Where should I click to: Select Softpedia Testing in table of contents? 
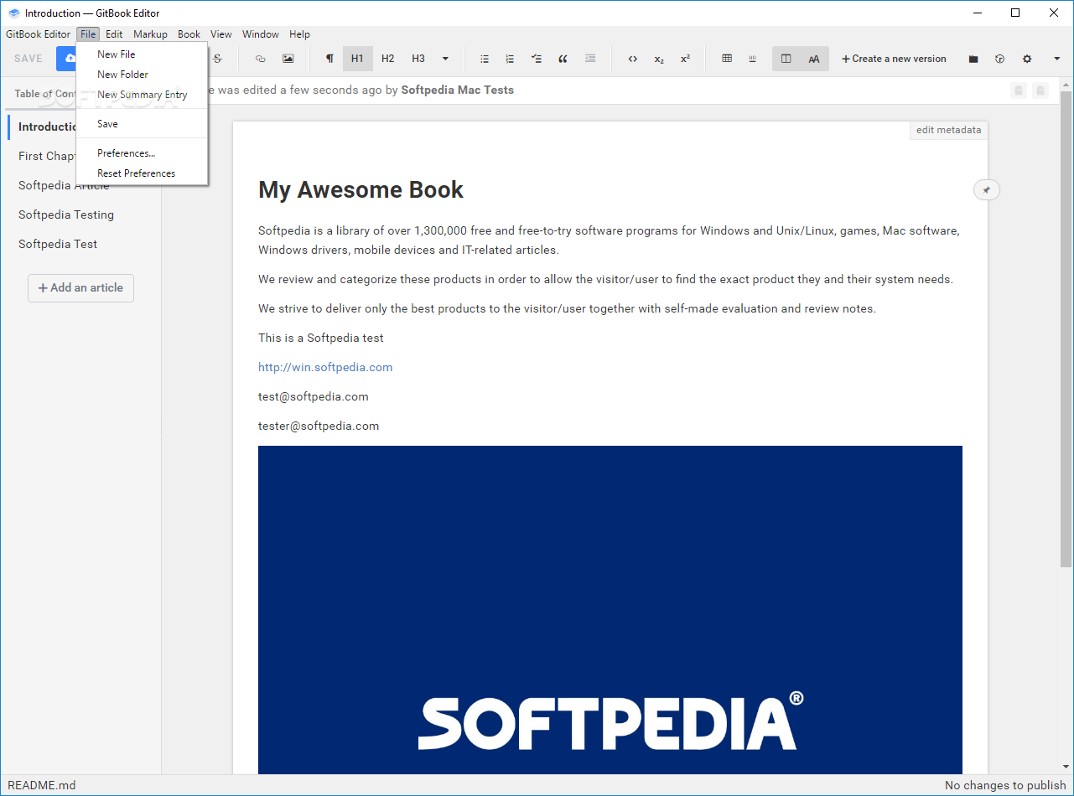click(x=66, y=215)
